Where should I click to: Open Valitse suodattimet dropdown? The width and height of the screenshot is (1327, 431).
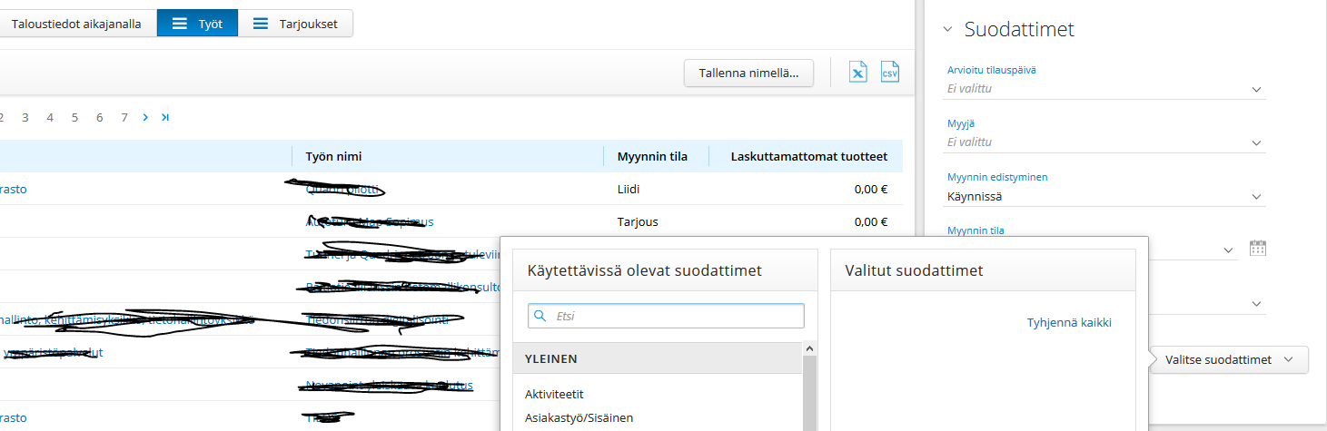[x=1231, y=359]
